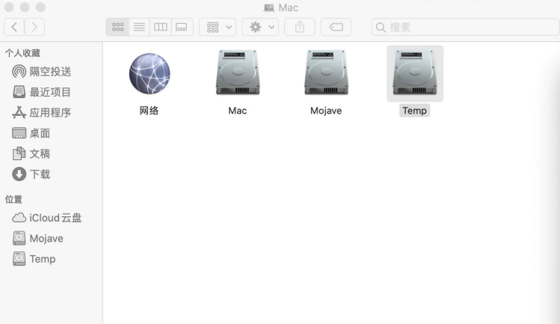The width and height of the screenshot is (560, 324).
Task: Click the Share toolbar icon
Action: (x=300, y=27)
